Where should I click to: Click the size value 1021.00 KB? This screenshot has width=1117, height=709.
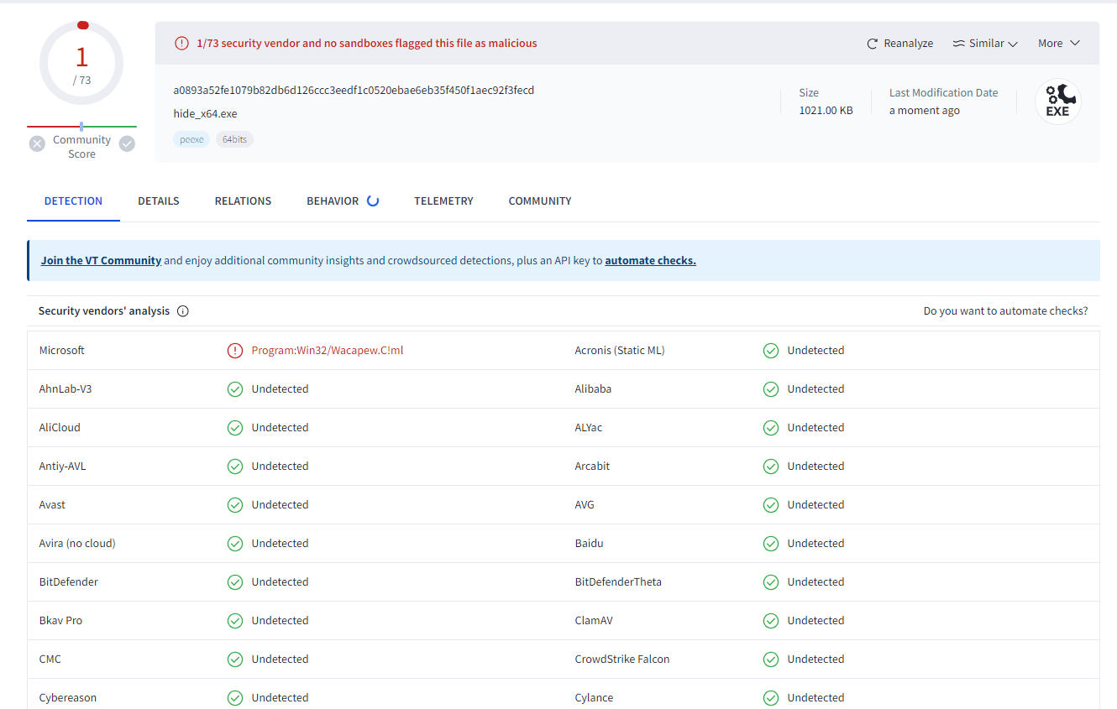826,111
